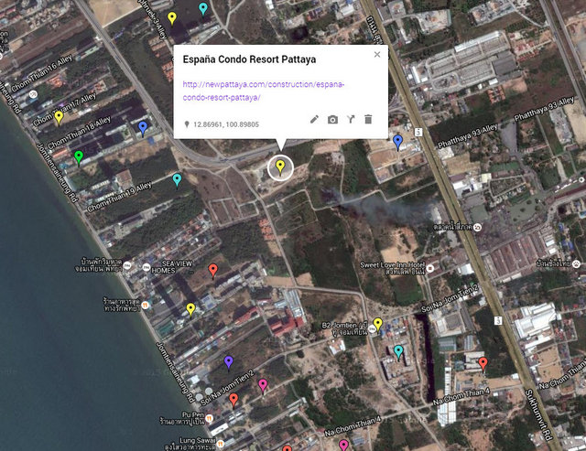
Task: Click the Chom Thian 16 Alley label
Action: pyautogui.click(x=41, y=74)
